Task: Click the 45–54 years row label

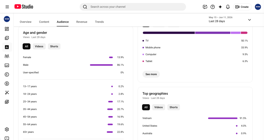Action: [x=30, y=117]
